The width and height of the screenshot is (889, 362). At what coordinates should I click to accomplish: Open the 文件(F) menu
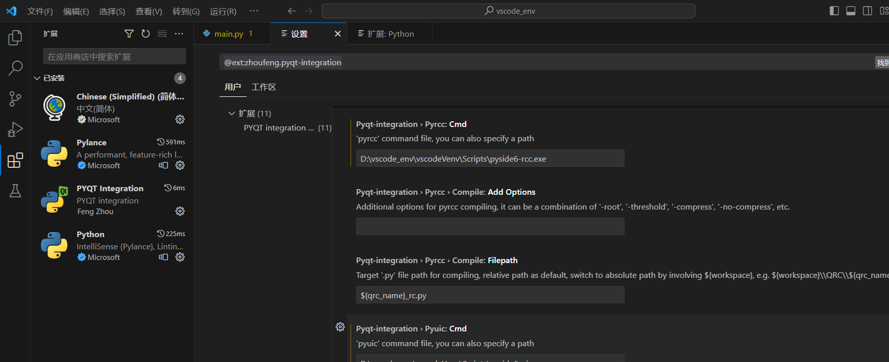(40, 11)
